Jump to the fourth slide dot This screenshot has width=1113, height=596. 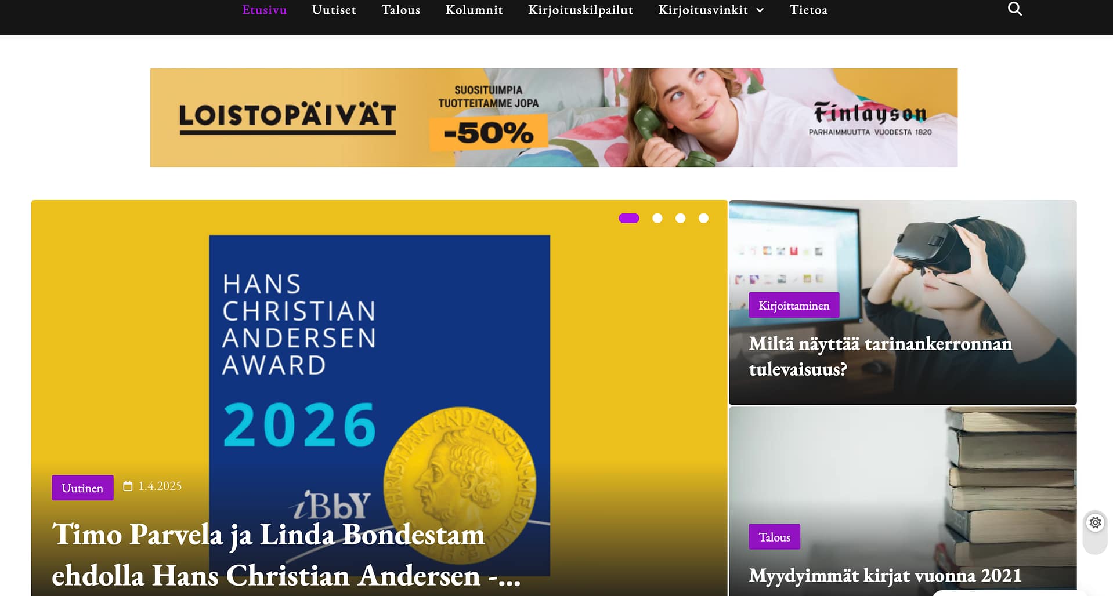pyautogui.click(x=703, y=218)
